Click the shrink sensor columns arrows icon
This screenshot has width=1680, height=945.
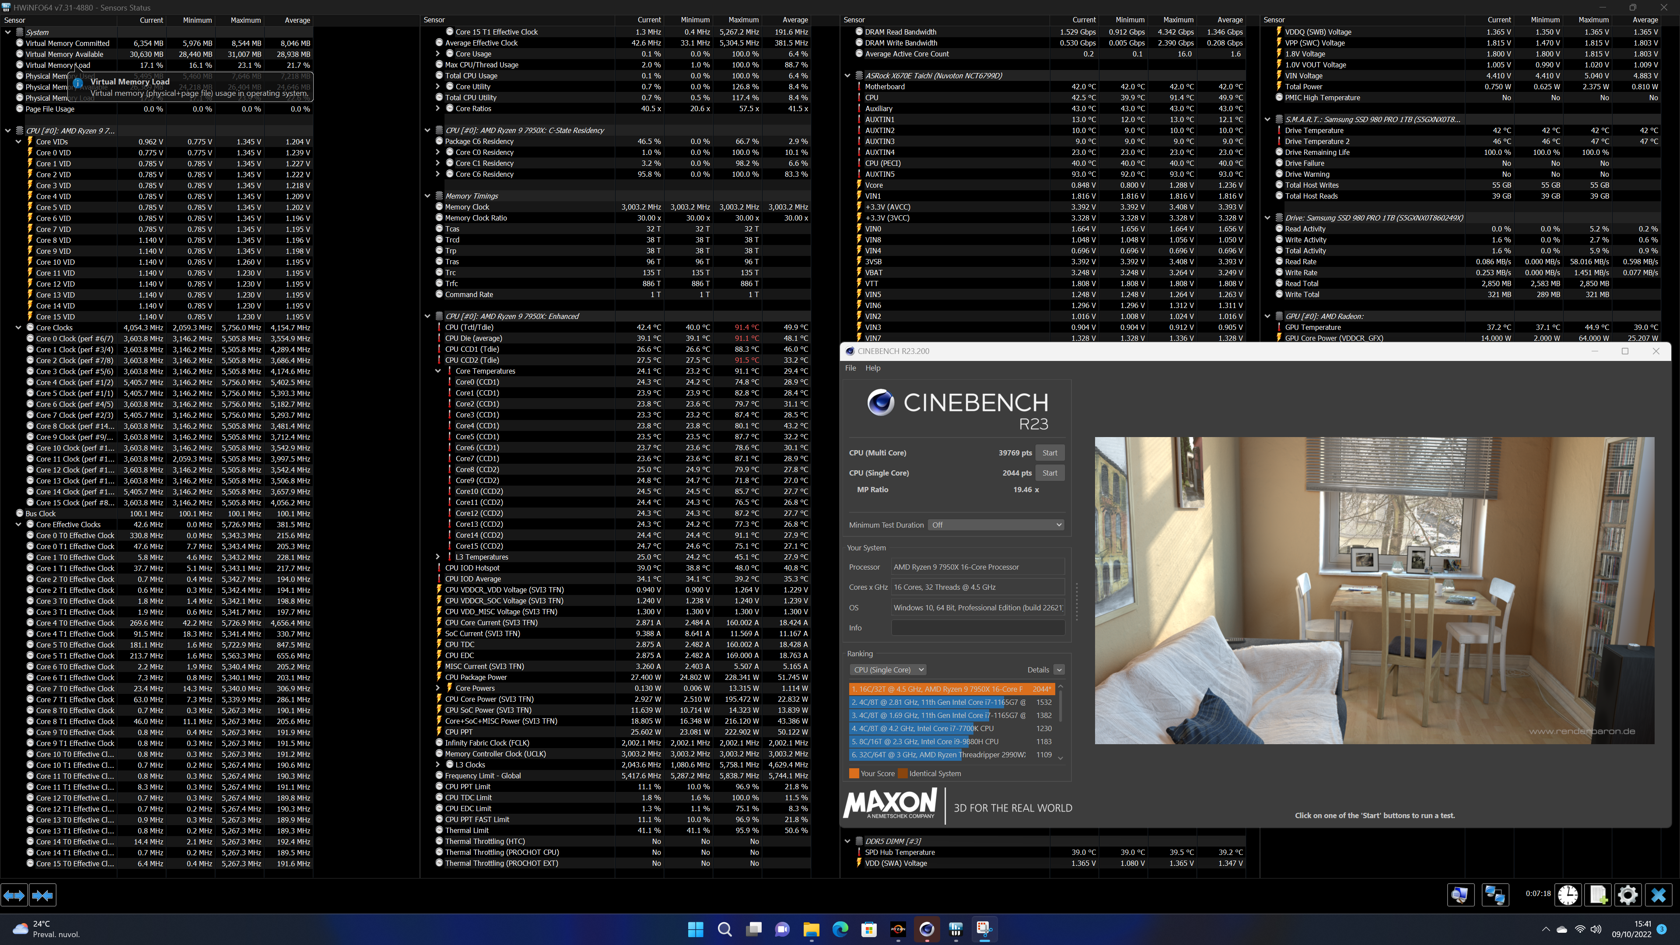[43, 896]
